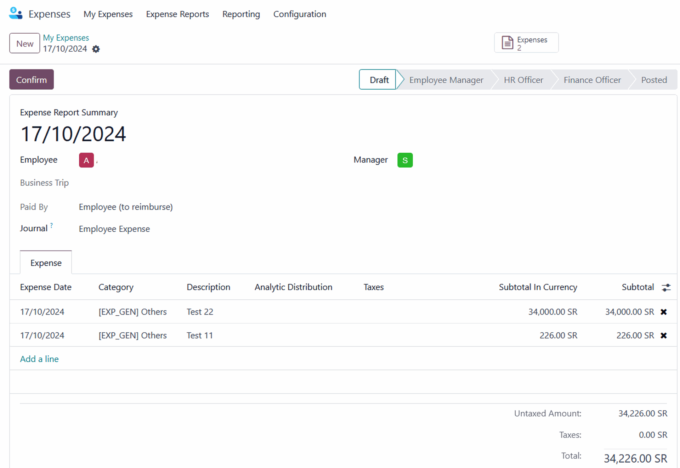Image resolution: width=680 pixels, height=468 pixels.
Task: Open the Configuration menu
Action: click(300, 14)
